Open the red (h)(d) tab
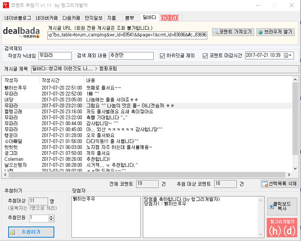The width and height of the screenshot is (301, 241). [x=169, y=18]
